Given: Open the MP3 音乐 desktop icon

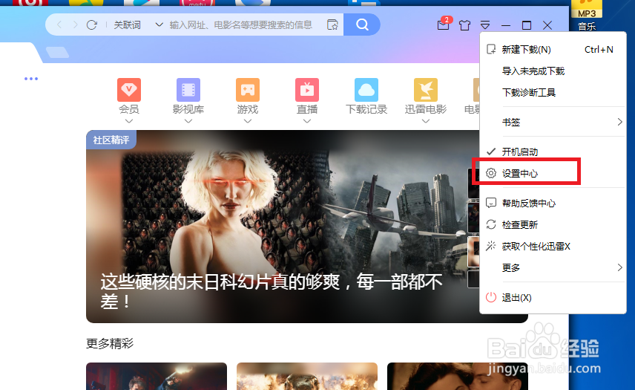Looking at the screenshot, I should (586, 16).
